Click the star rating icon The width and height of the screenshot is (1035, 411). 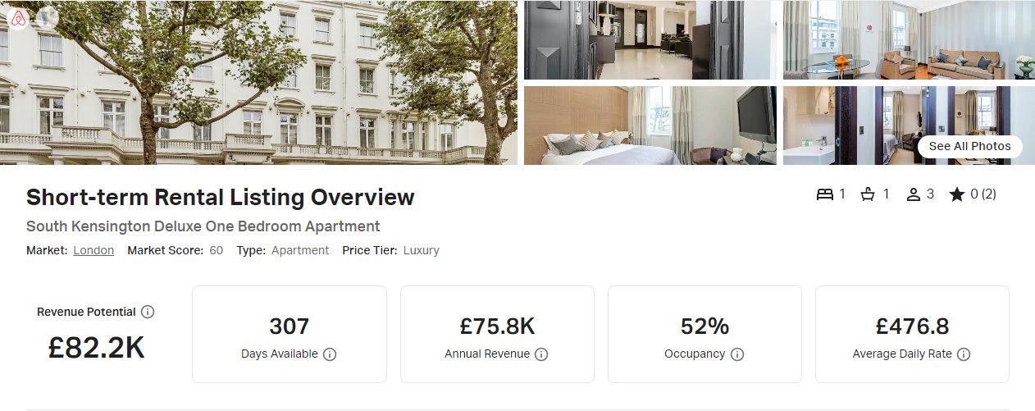(x=956, y=194)
